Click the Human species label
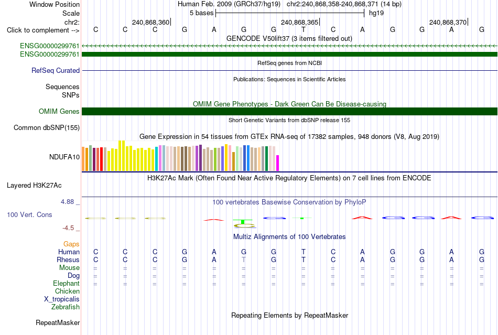The image size is (498, 335). pos(69,252)
